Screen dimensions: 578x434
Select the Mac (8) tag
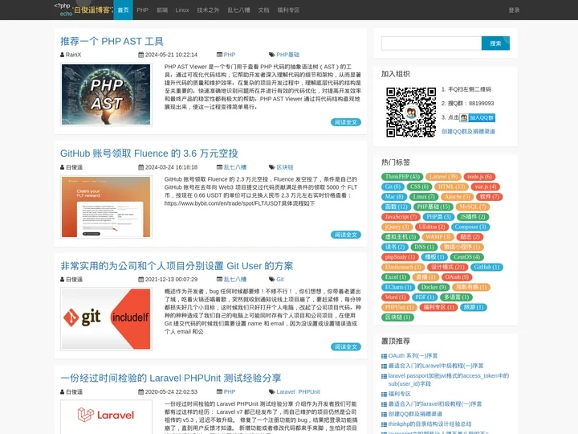[394, 197]
